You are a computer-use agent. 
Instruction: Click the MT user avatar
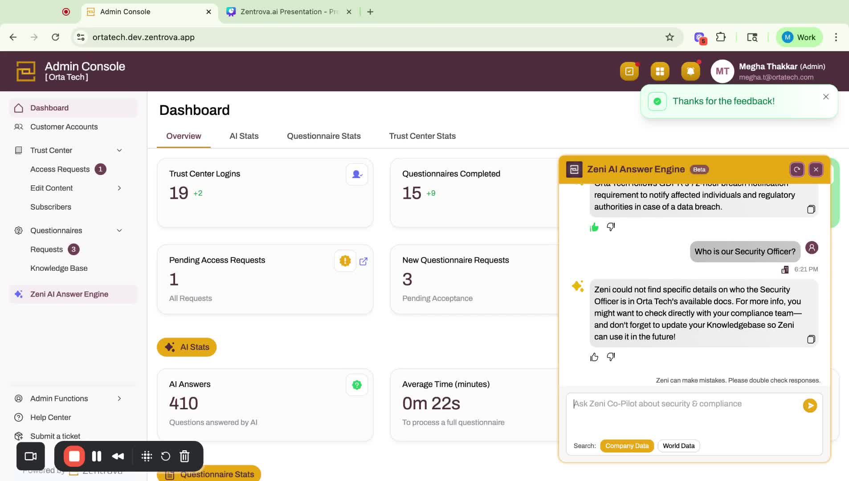tap(722, 71)
